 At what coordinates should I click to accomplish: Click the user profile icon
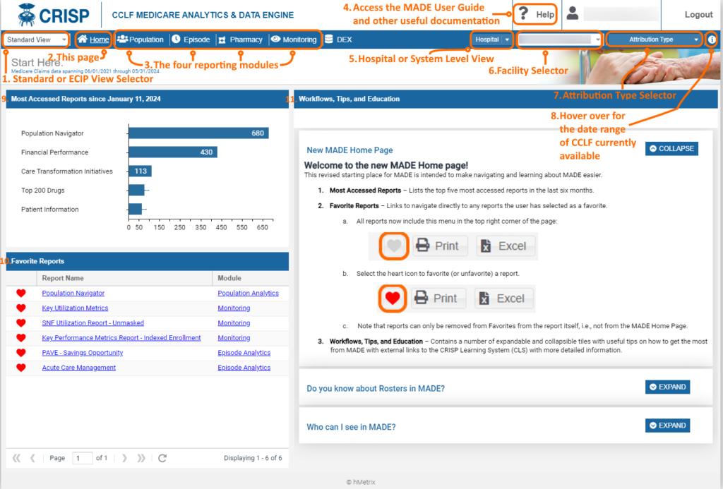(573, 14)
